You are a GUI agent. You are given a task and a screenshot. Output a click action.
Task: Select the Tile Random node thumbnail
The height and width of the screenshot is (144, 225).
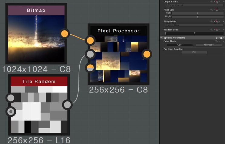point(39,110)
